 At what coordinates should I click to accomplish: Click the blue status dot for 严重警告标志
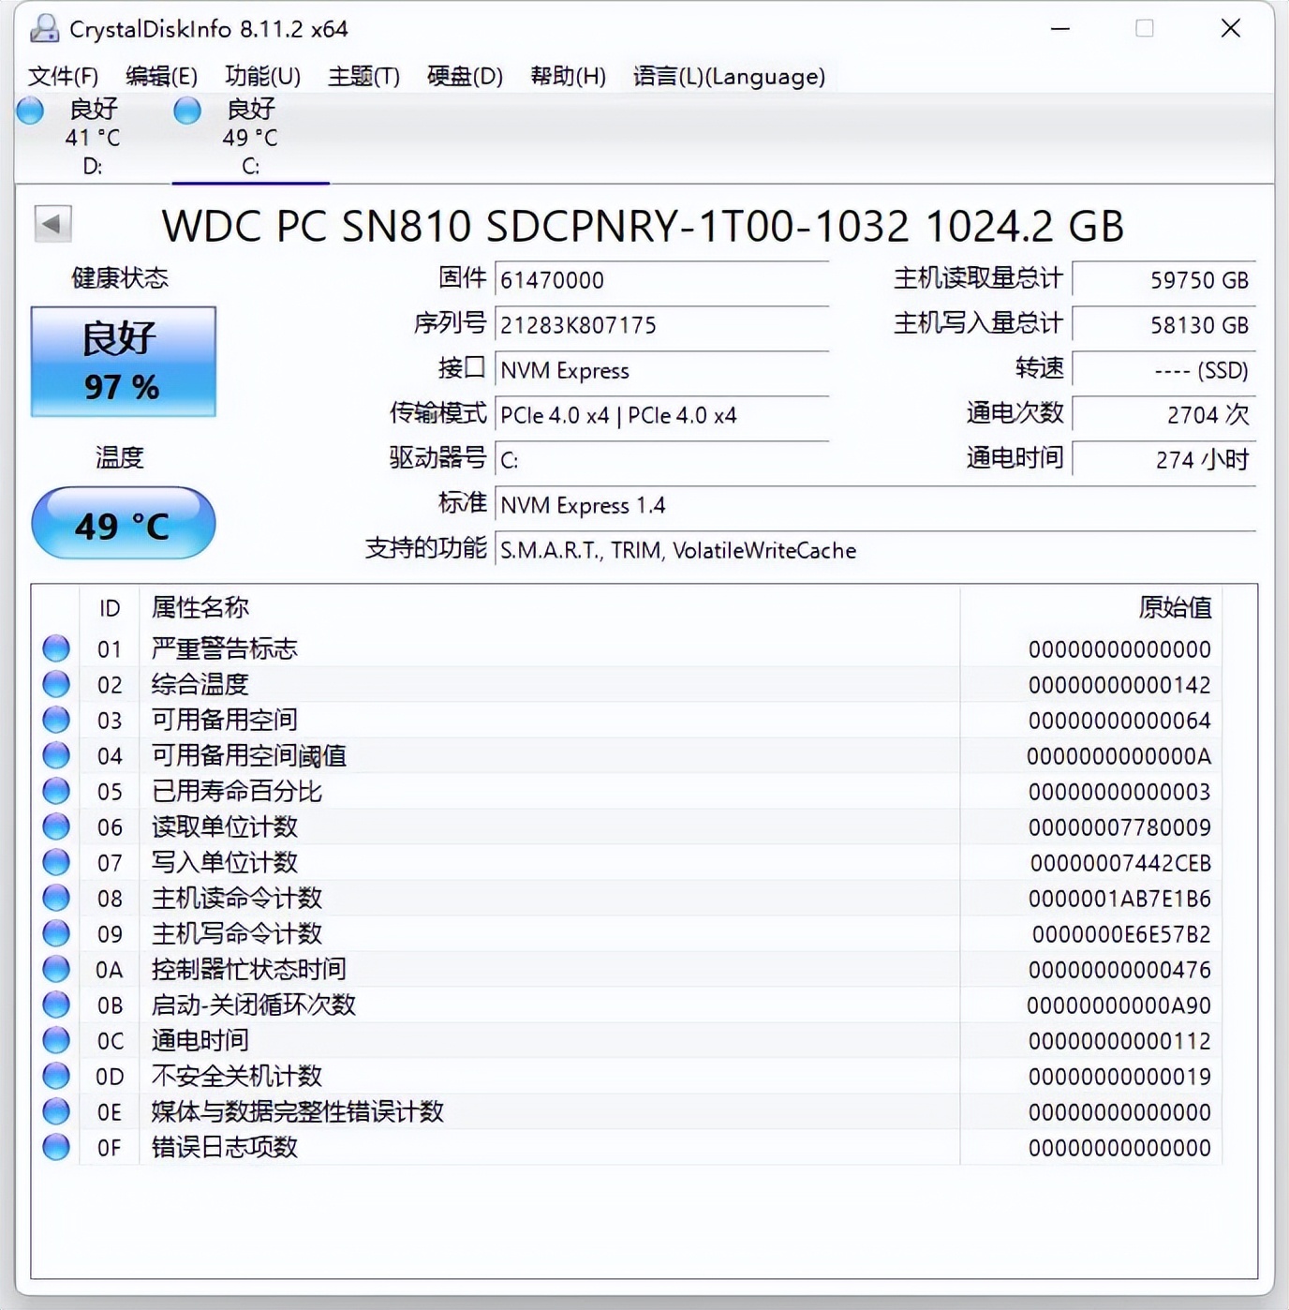tap(55, 648)
